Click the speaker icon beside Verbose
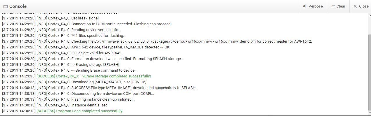The image size is (371, 116). coord(305,6)
